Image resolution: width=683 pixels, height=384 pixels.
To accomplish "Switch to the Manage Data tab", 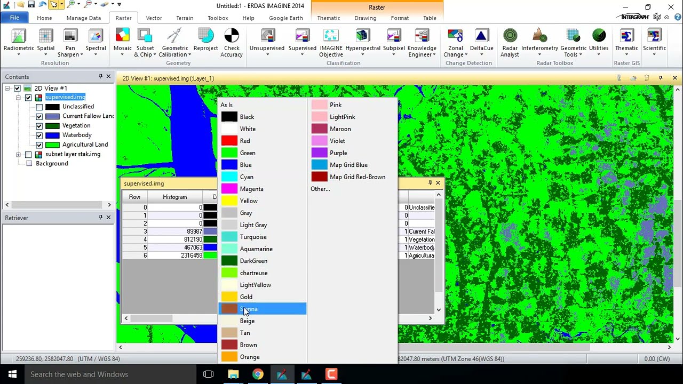I will pyautogui.click(x=83, y=18).
